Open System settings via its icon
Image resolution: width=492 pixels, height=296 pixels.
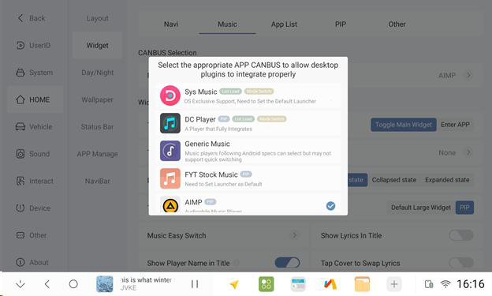pos(20,73)
